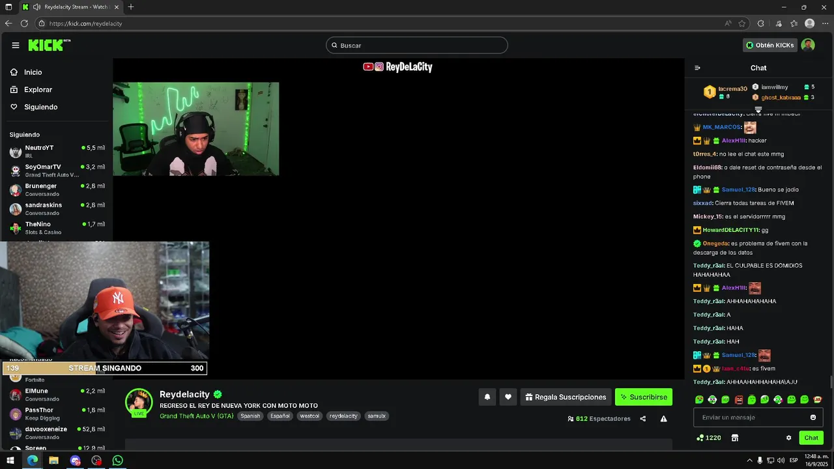Open ElMune channel in recommended list
Image resolution: width=834 pixels, height=469 pixels.
point(57,395)
